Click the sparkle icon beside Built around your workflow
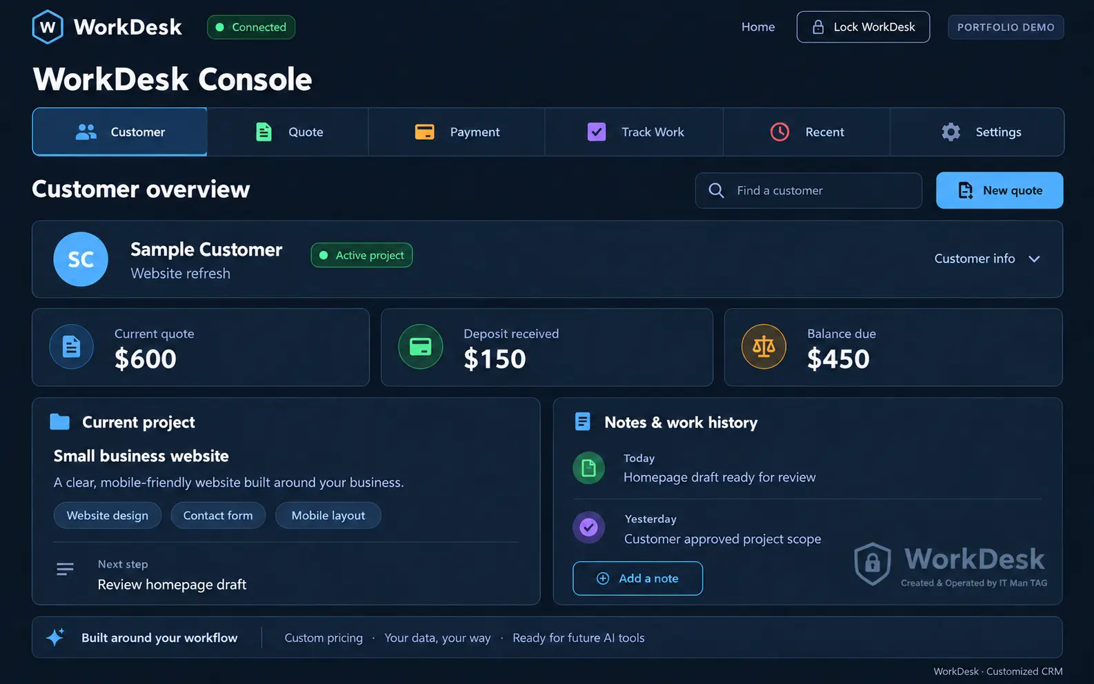The height and width of the screenshot is (684, 1094). 55,637
